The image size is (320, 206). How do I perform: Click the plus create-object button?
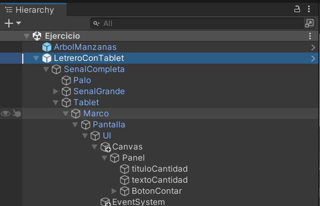click(9, 23)
